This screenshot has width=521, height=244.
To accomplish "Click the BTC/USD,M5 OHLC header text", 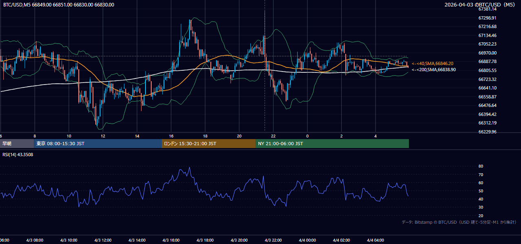I will [59, 5].
